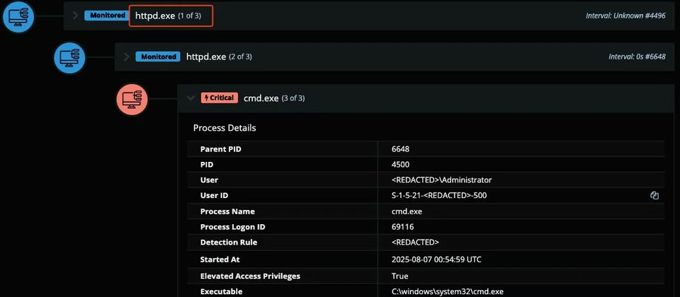Click the lightning bolt in the Critical badge
The image size is (680, 297).
[x=206, y=98]
